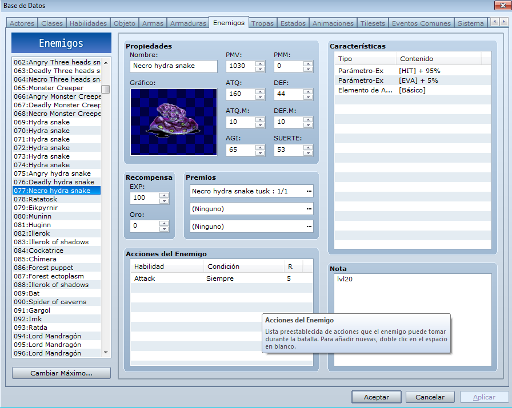
Task: Switch to the Clases tab
Action: pos(52,23)
